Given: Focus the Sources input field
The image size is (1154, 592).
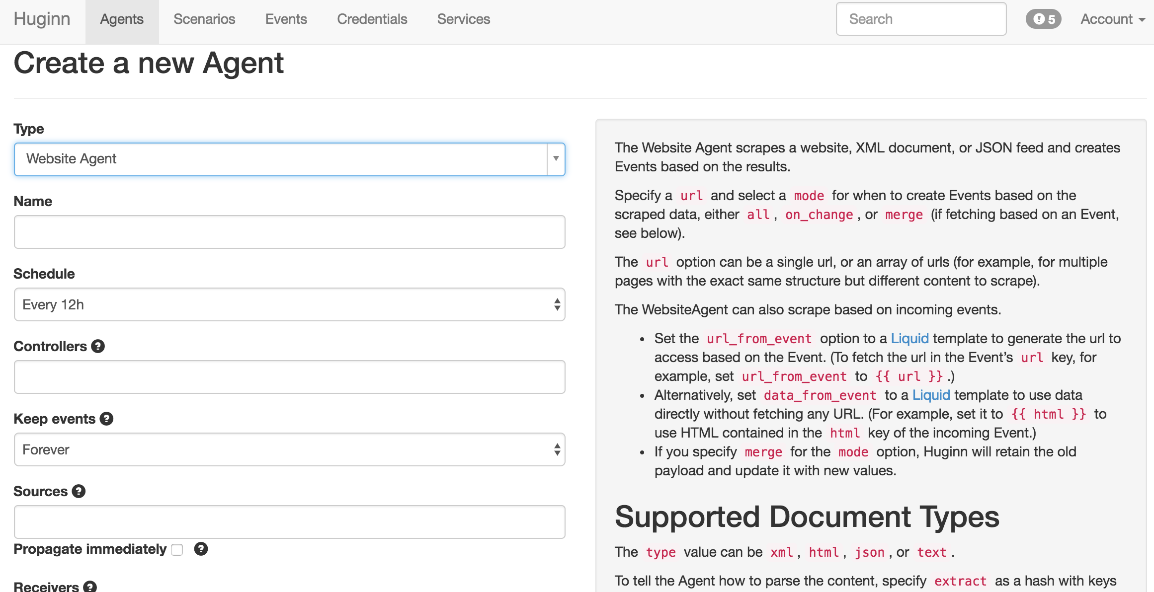Looking at the screenshot, I should [x=290, y=522].
